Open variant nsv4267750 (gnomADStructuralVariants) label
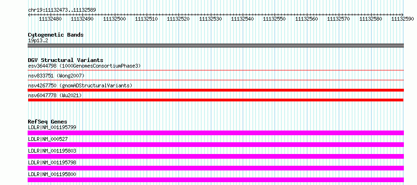Image resolution: width=417 pixels, height=185 pixels. pos(80,85)
